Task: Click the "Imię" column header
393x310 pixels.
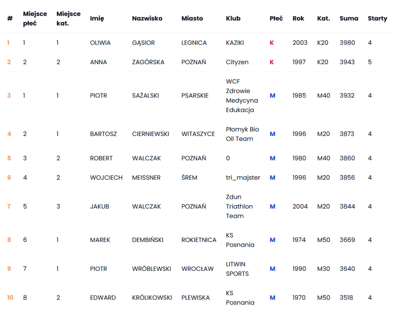Action: tap(97, 18)
